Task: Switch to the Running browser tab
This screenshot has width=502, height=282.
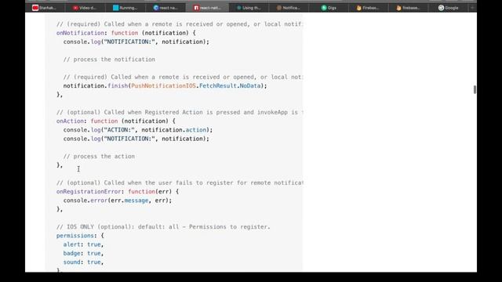Action: tap(125, 8)
